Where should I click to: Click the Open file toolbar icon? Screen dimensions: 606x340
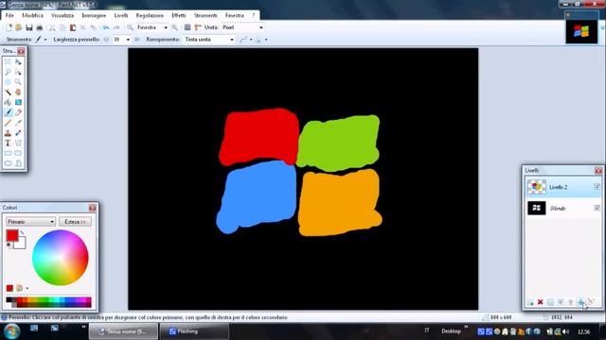click(18, 27)
